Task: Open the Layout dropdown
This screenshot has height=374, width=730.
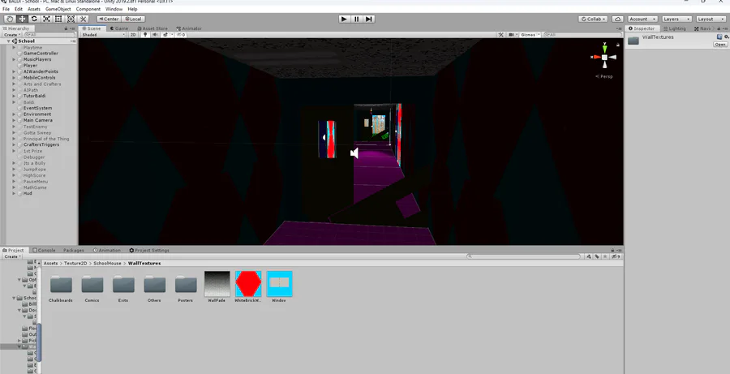Action: (711, 19)
